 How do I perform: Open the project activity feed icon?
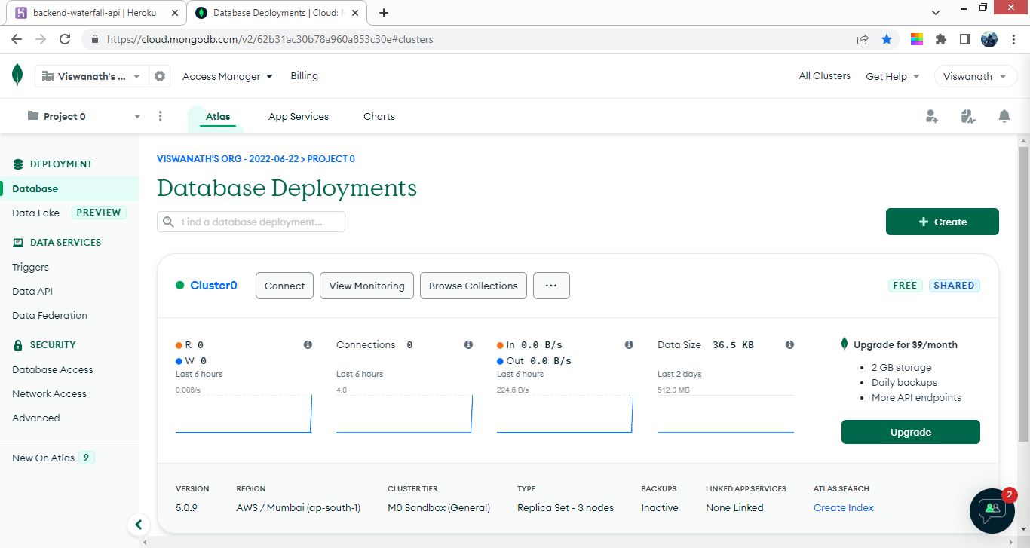coord(968,116)
